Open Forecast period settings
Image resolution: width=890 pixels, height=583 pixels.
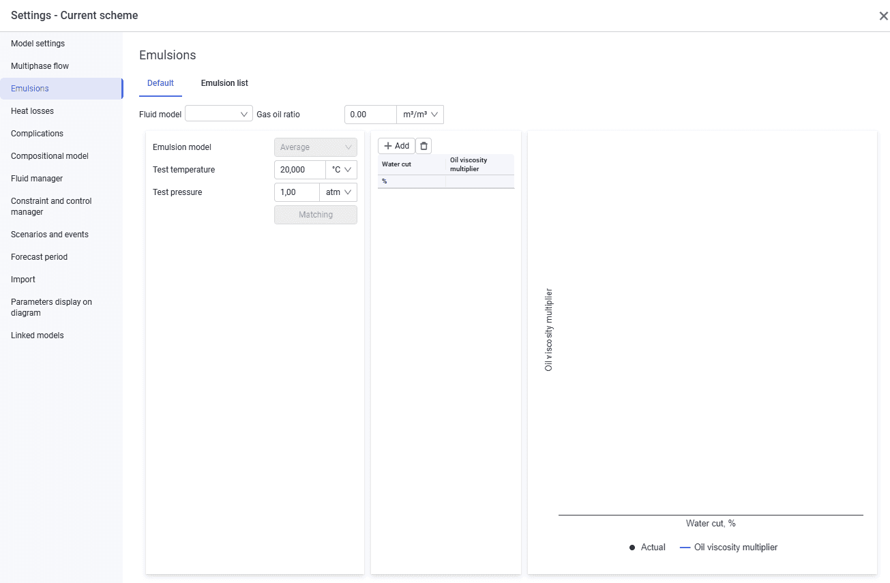[61, 257]
